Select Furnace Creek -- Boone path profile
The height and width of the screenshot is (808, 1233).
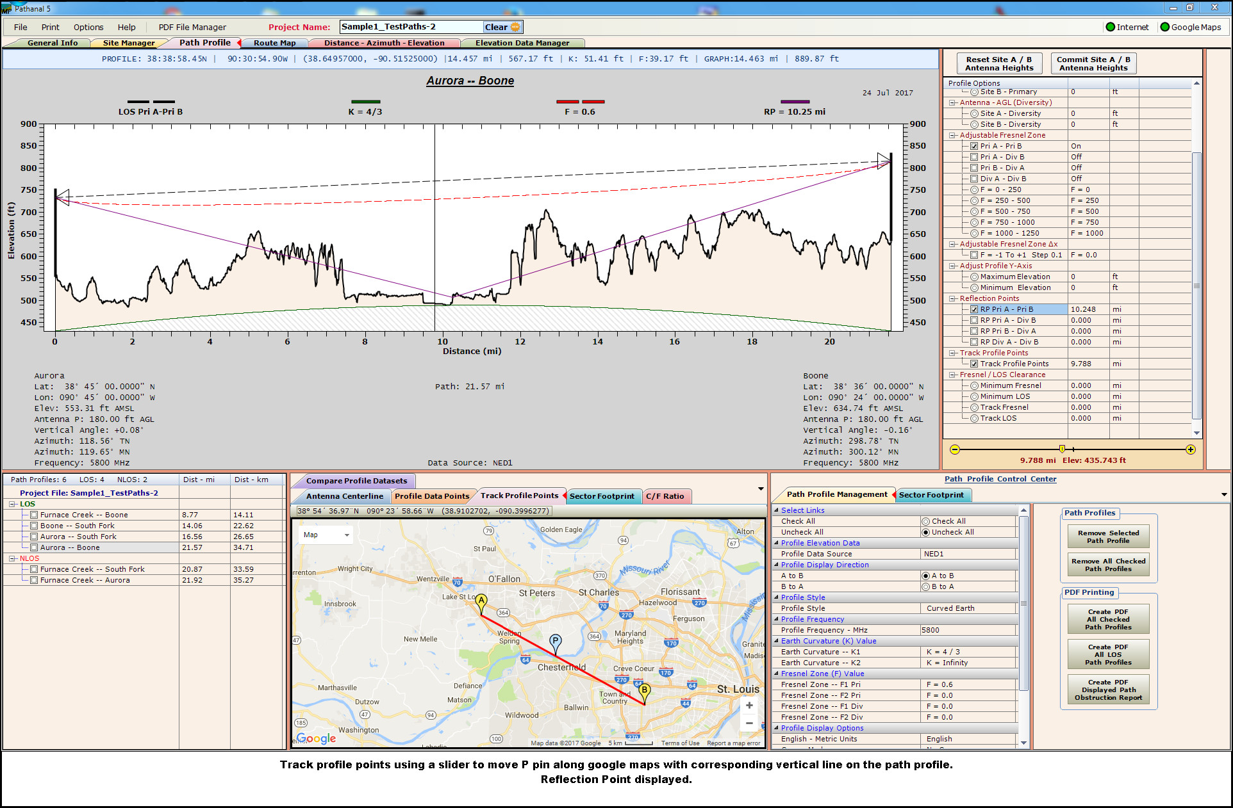pyautogui.click(x=84, y=515)
